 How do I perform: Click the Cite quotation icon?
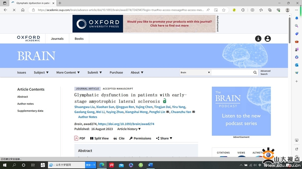pyautogui.click(x=115, y=138)
